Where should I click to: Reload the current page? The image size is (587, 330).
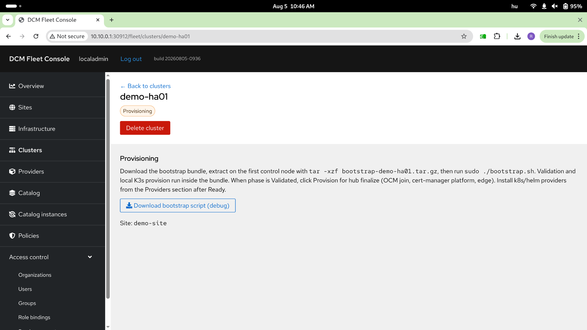coord(36,36)
